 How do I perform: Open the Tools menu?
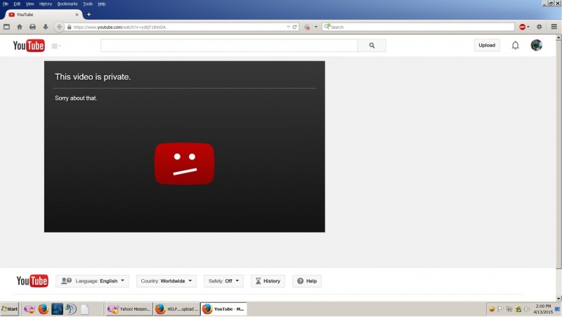pyautogui.click(x=88, y=4)
